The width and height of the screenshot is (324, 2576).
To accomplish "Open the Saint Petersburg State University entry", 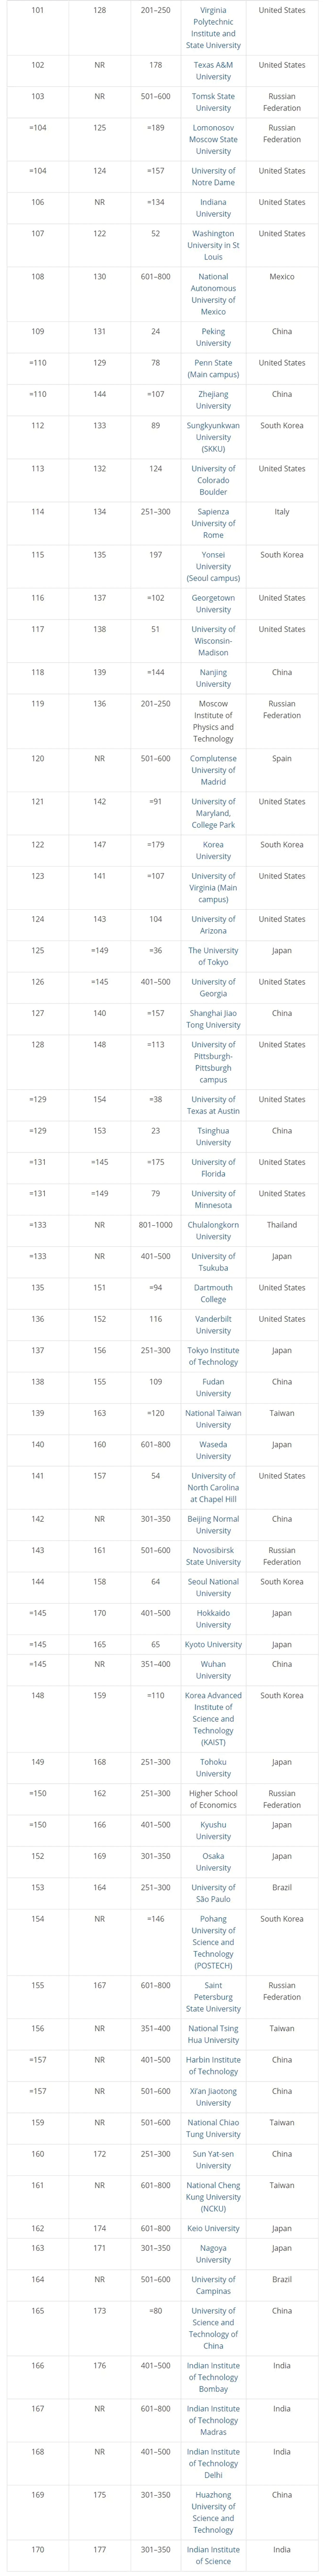I will [x=213, y=1997].
